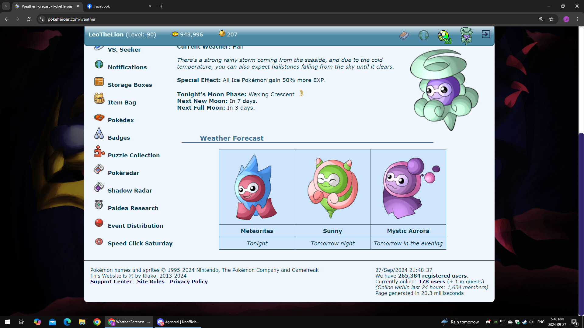Switch to the Facebook tab

[119, 6]
